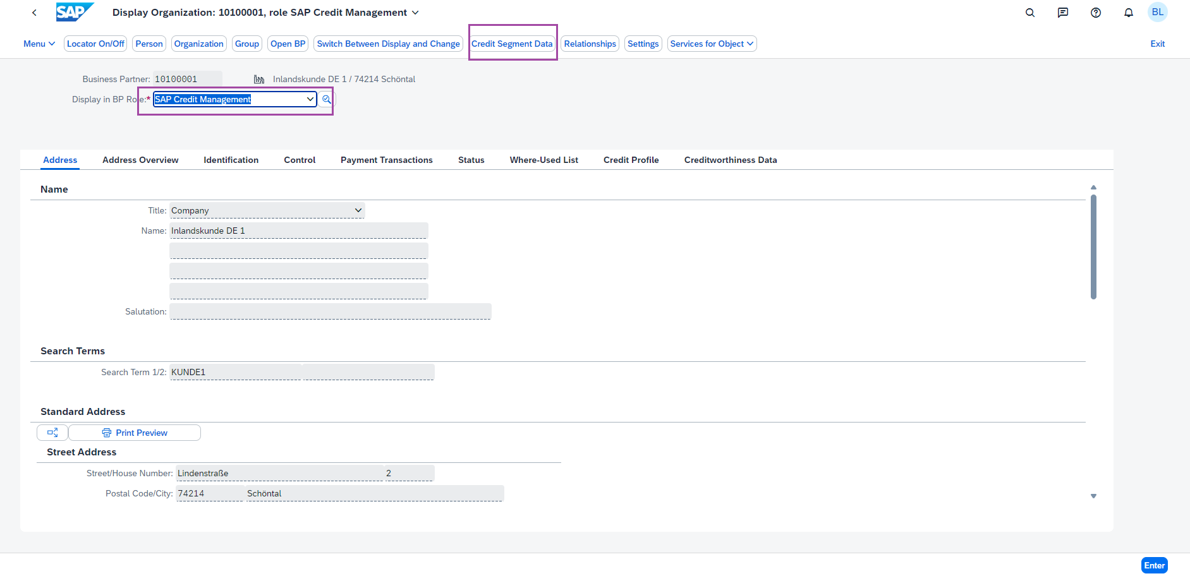Screen dimensions: 1190x576
Task: Switch to Credit Profile tab
Action: (631, 160)
